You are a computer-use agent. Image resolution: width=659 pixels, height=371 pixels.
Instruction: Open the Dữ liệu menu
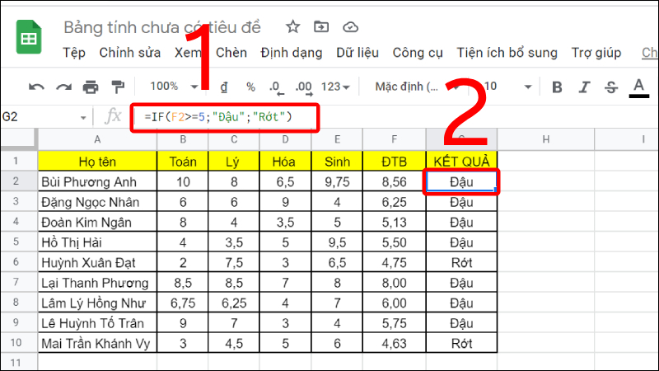(x=358, y=53)
